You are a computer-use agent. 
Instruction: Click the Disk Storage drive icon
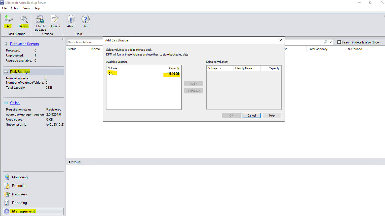[x=6, y=72]
